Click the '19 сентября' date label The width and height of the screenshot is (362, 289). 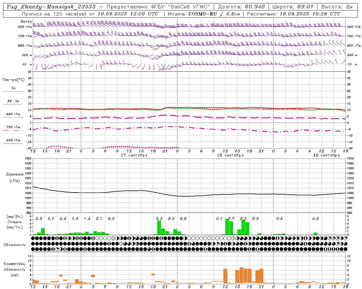(x=326, y=155)
